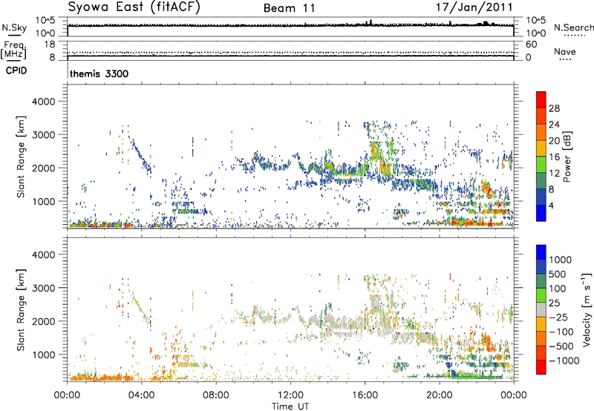Viewport: 594px width, 411px height.
Task: Select the '12:00' time tick label
Action: [290, 395]
